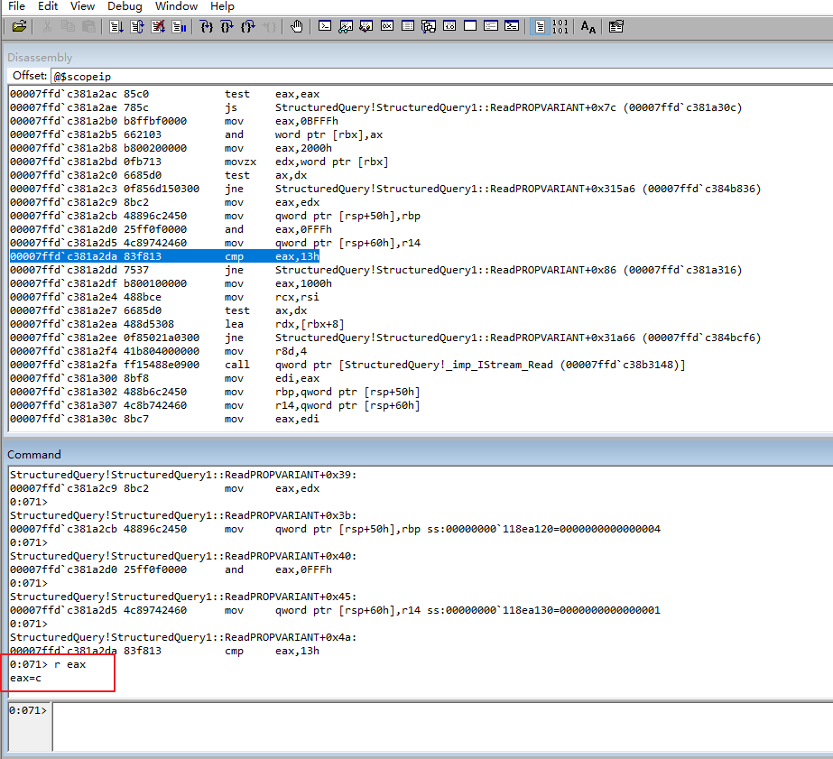Open the Locals window via toolbar icon
This screenshot has height=759, width=833.
point(366,26)
